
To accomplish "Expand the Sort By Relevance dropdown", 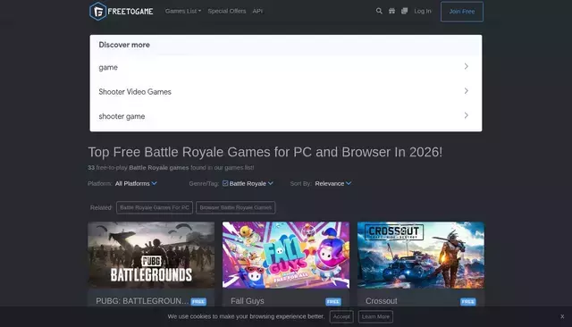I will 333,183.
